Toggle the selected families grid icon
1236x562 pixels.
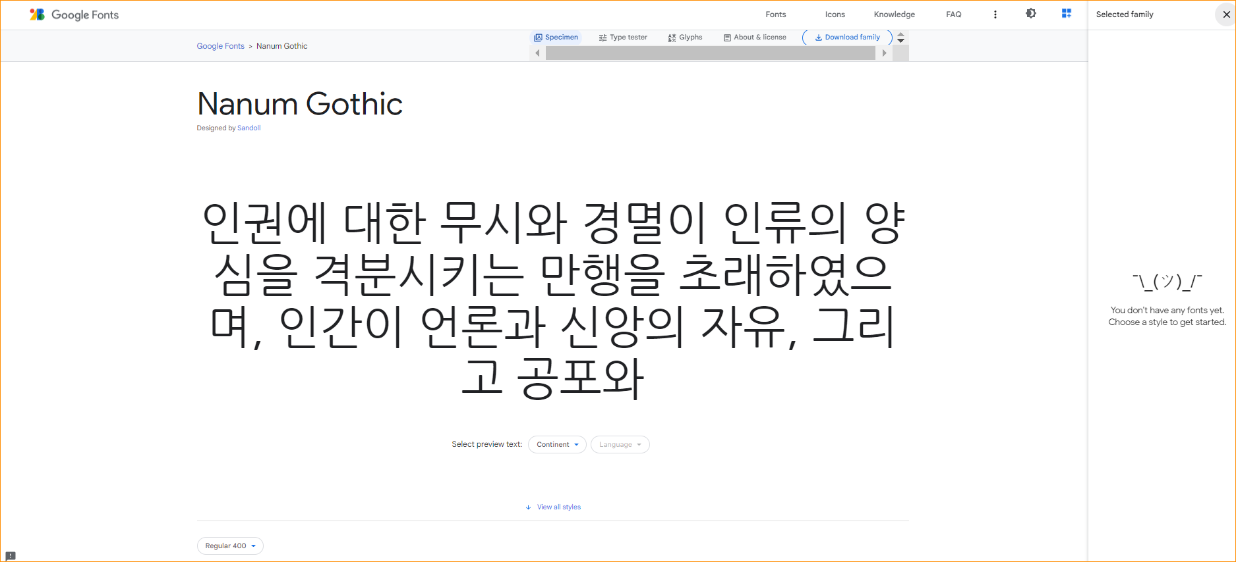tap(1067, 14)
